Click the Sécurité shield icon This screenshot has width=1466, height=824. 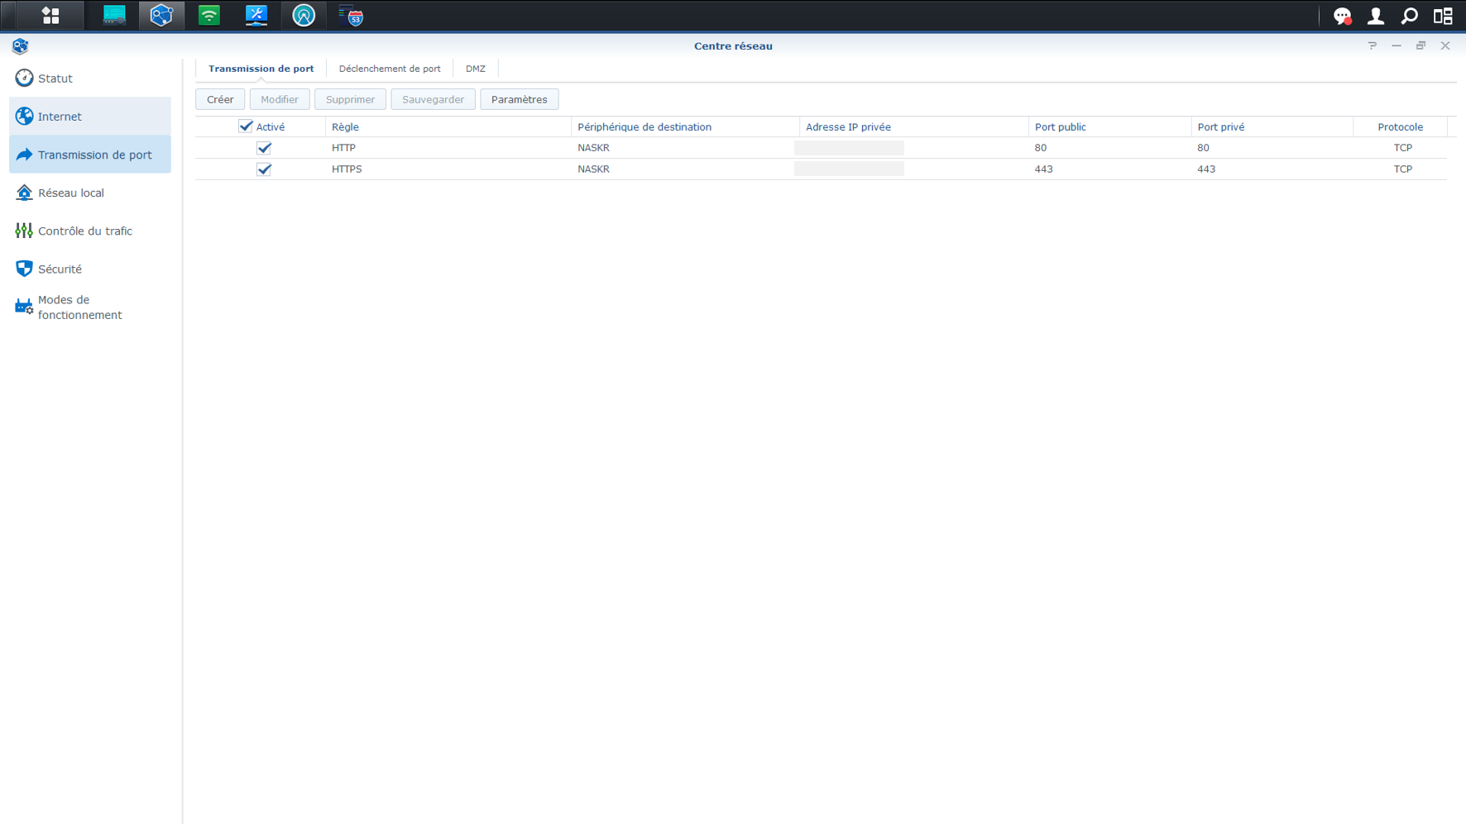(24, 269)
